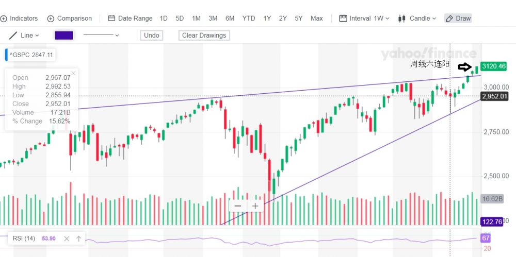
Task: Click the Clear Drawings button
Action: (204, 36)
